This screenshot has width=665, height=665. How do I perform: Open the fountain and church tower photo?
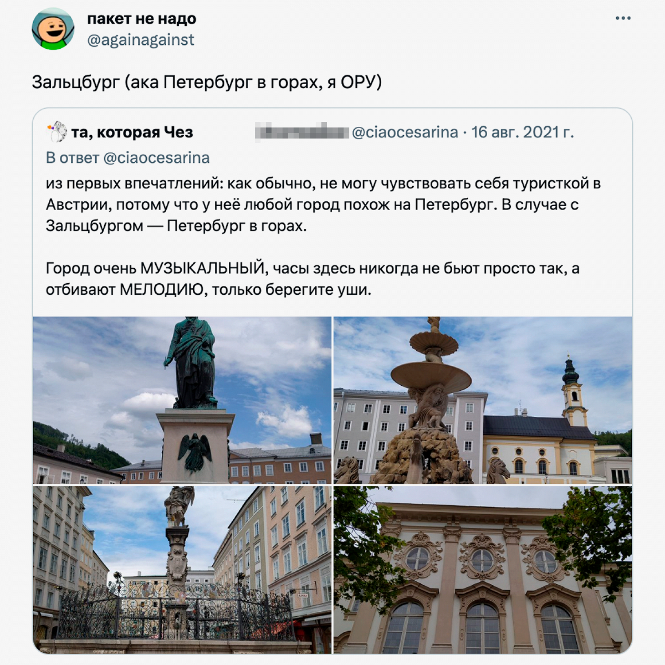coord(483,400)
